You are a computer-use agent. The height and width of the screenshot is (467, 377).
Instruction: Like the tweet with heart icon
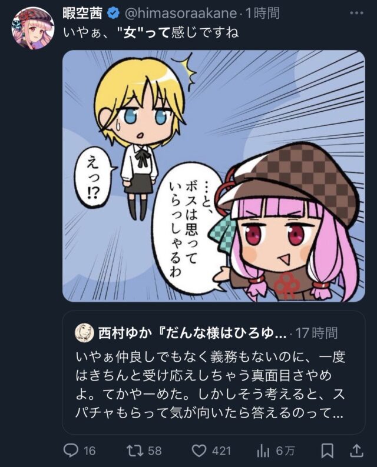point(199,451)
